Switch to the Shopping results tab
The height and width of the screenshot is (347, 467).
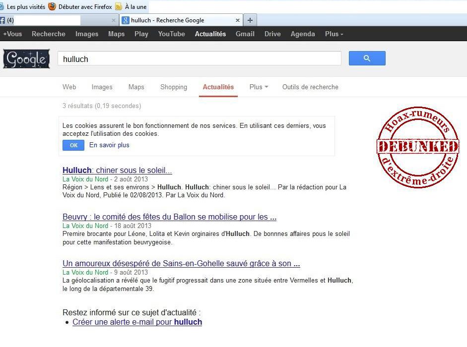tap(174, 87)
